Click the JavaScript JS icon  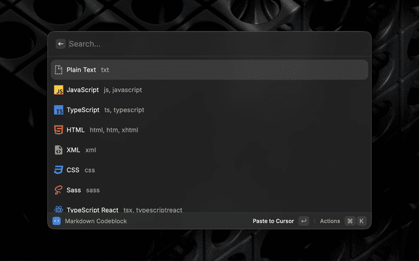coord(58,90)
